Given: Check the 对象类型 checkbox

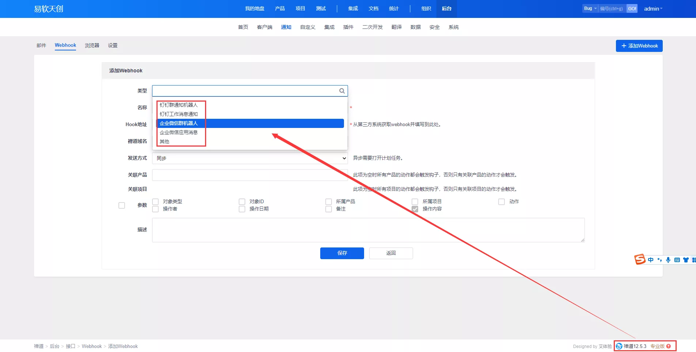Looking at the screenshot, I should [x=155, y=202].
